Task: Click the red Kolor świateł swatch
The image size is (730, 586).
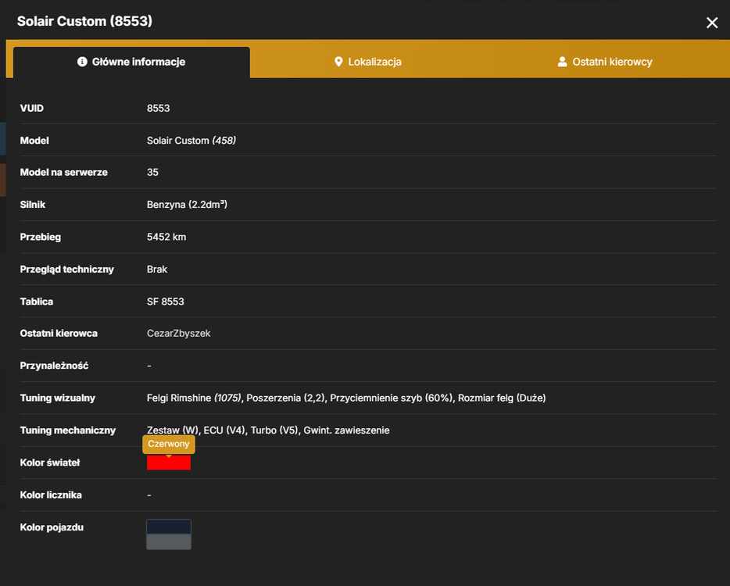Action: point(169,463)
